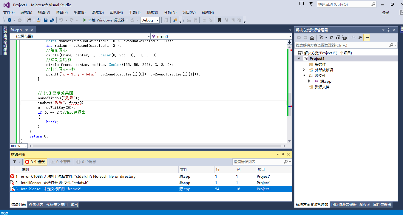This screenshot has height=215, width=403.
Task: Open the error list filter funnel
Action: tap(15, 162)
